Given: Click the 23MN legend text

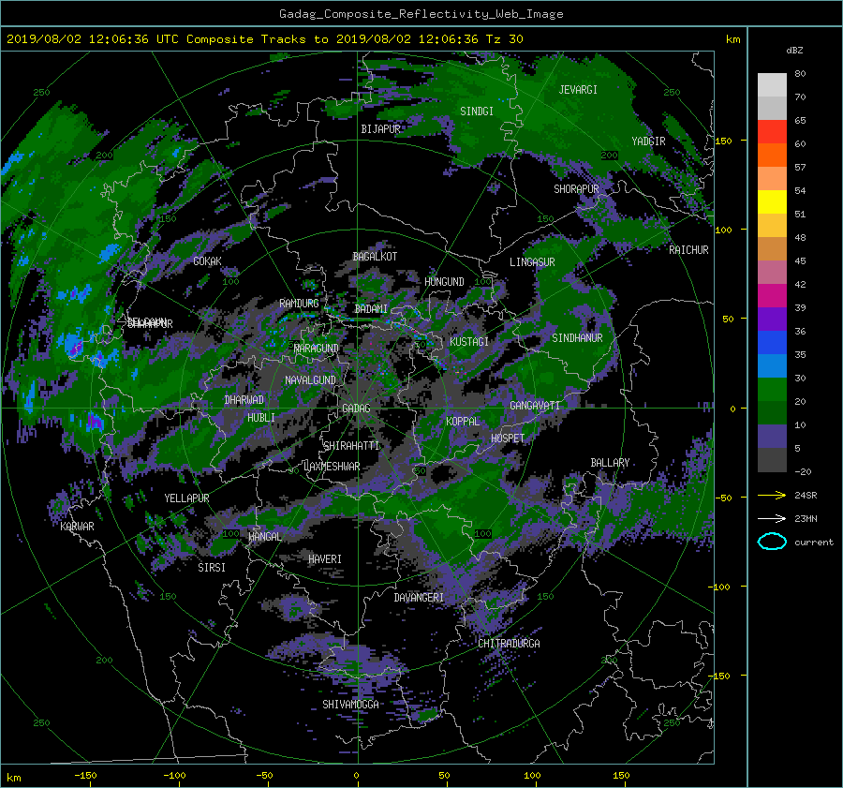Looking at the screenshot, I should tap(806, 518).
